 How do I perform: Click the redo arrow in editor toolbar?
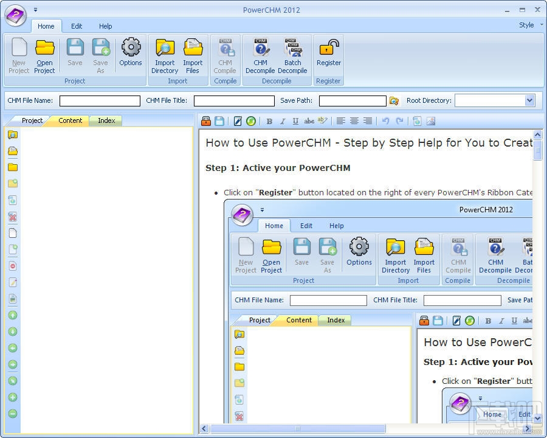point(399,121)
